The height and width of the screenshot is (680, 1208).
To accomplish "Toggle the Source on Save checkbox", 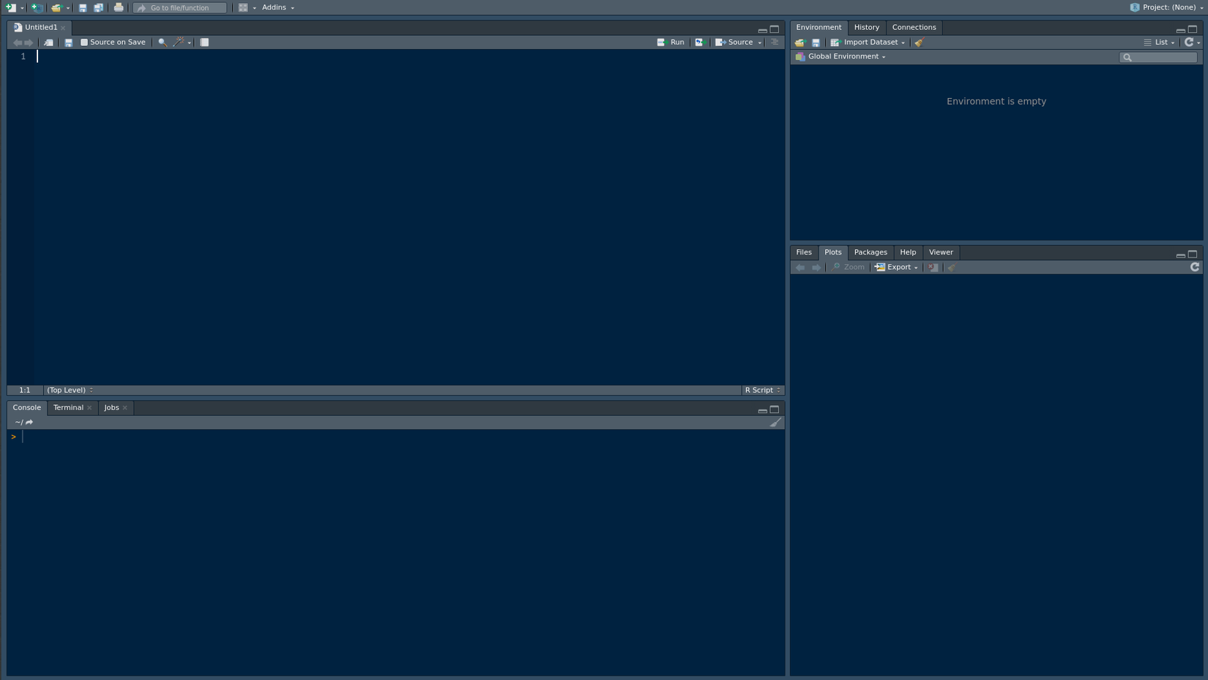I will tap(83, 42).
